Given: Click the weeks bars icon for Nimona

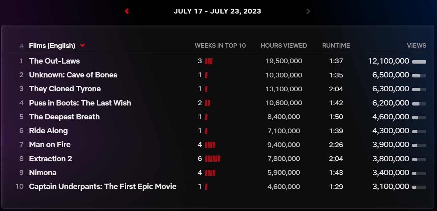Looking at the screenshot, I should click(x=210, y=173).
